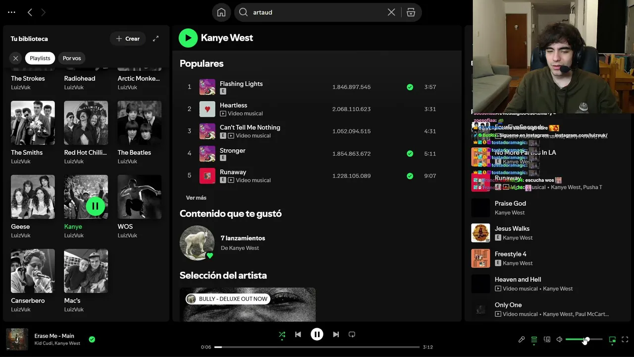Open the Browse icon beside search

click(x=411, y=12)
